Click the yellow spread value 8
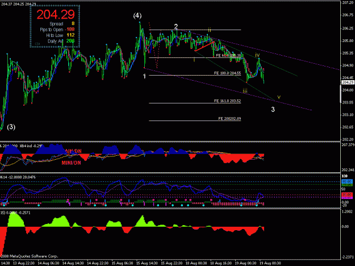 (73, 23)
